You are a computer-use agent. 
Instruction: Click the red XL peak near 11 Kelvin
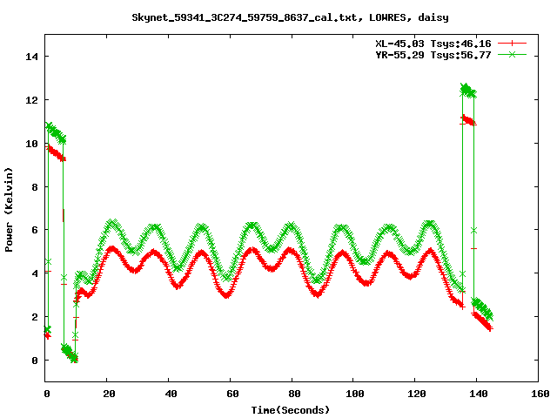[468, 120]
